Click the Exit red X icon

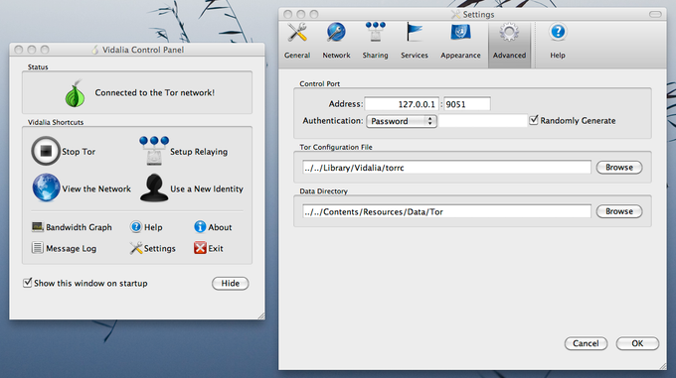click(200, 248)
